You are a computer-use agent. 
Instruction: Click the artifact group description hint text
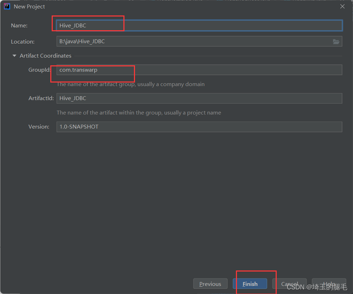pos(131,84)
